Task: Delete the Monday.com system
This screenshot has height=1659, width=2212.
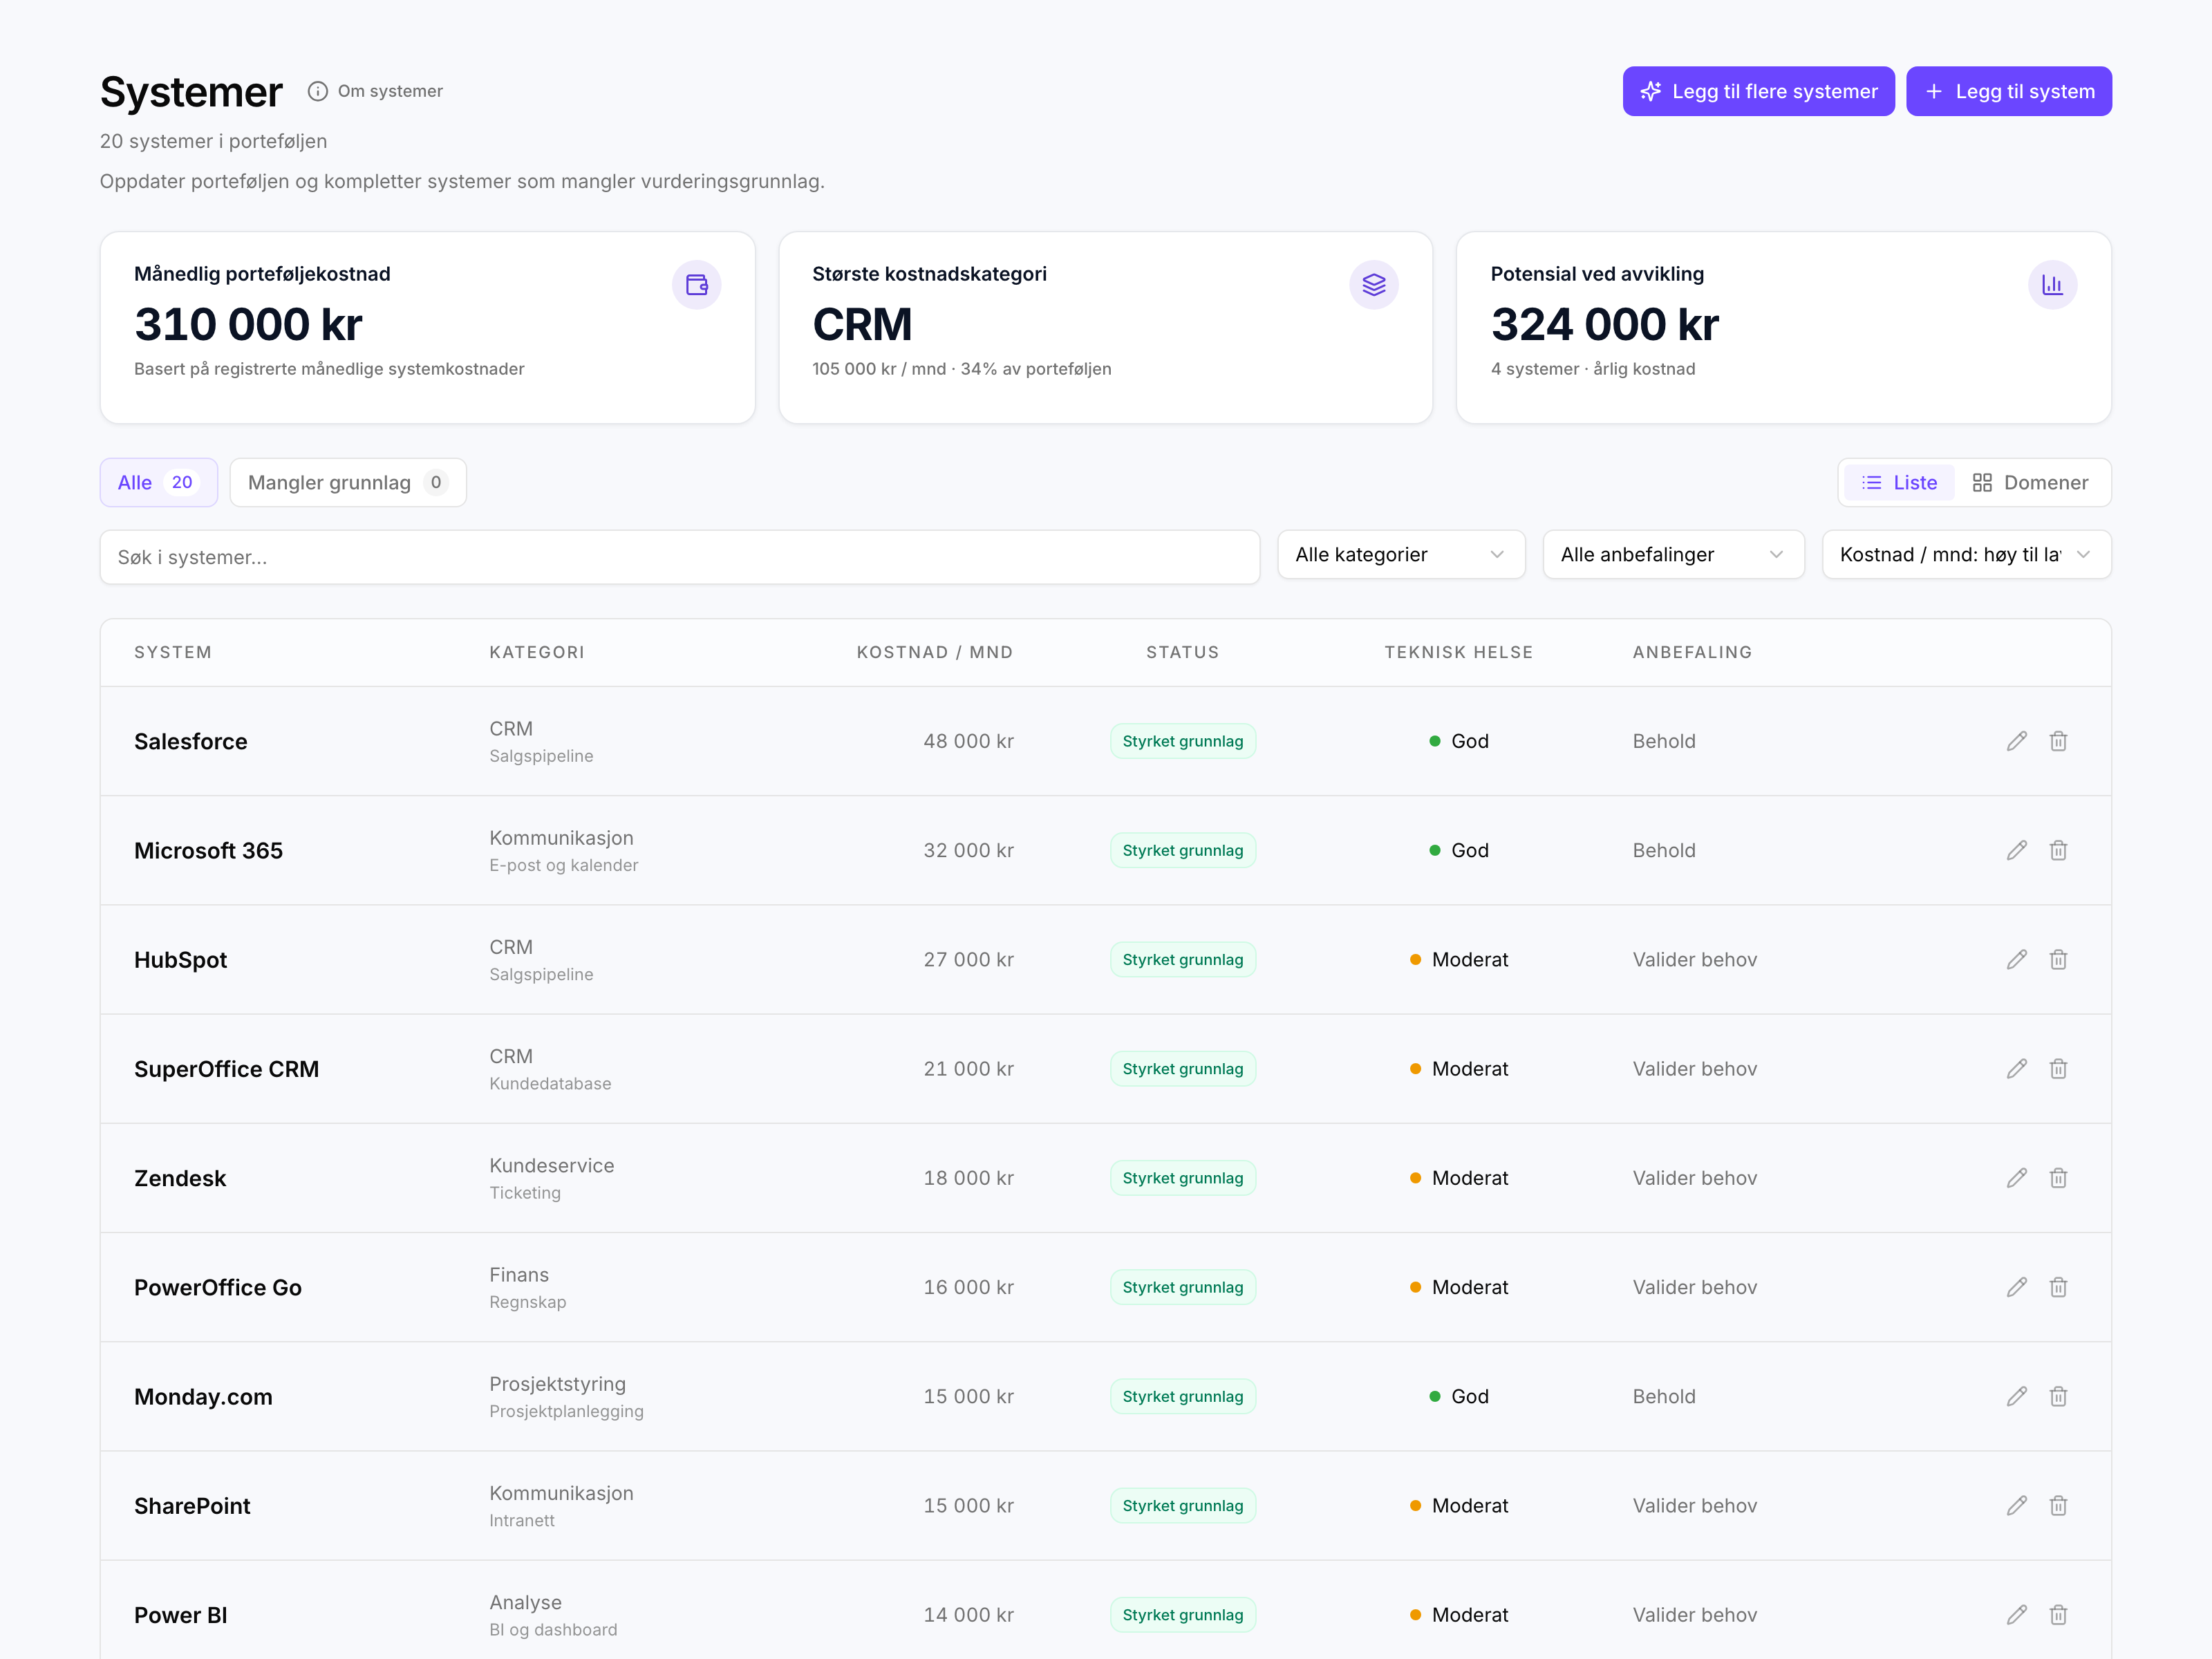Action: [x=2058, y=1396]
